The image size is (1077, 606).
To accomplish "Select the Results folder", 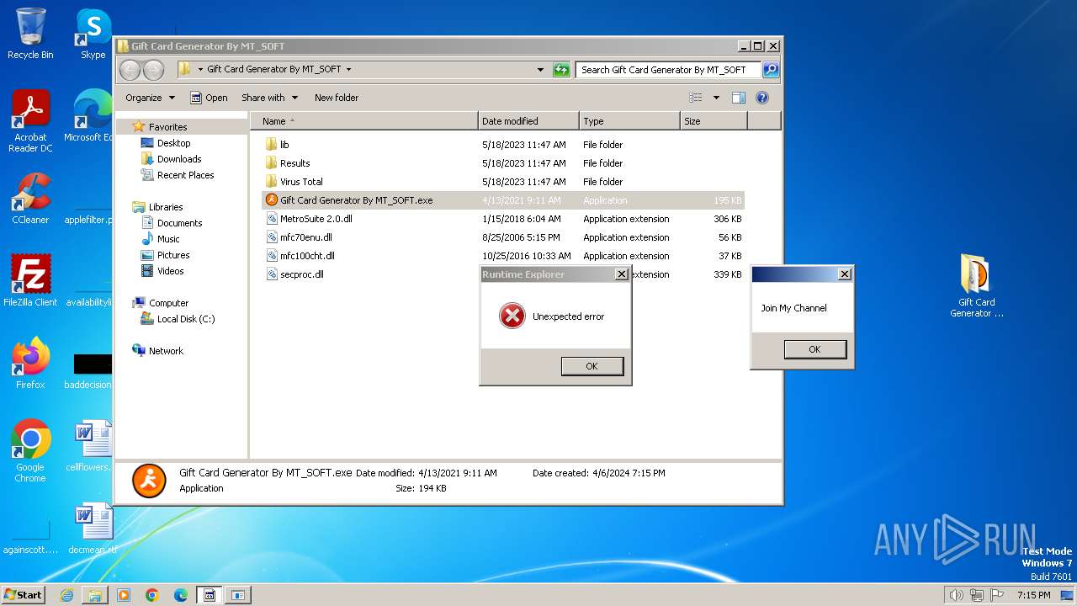I will pyautogui.click(x=503, y=163).
